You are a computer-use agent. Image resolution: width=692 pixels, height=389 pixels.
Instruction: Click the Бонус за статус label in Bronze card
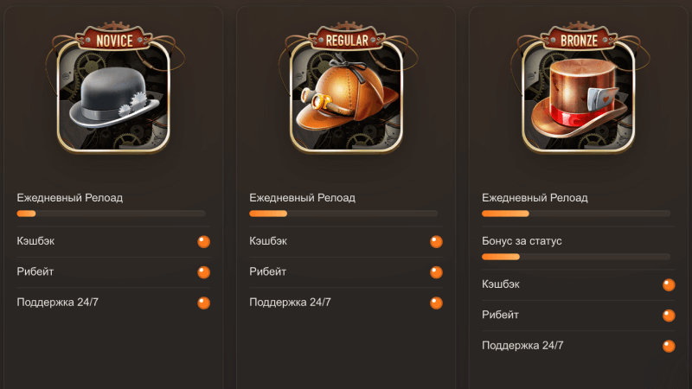click(522, 241)
